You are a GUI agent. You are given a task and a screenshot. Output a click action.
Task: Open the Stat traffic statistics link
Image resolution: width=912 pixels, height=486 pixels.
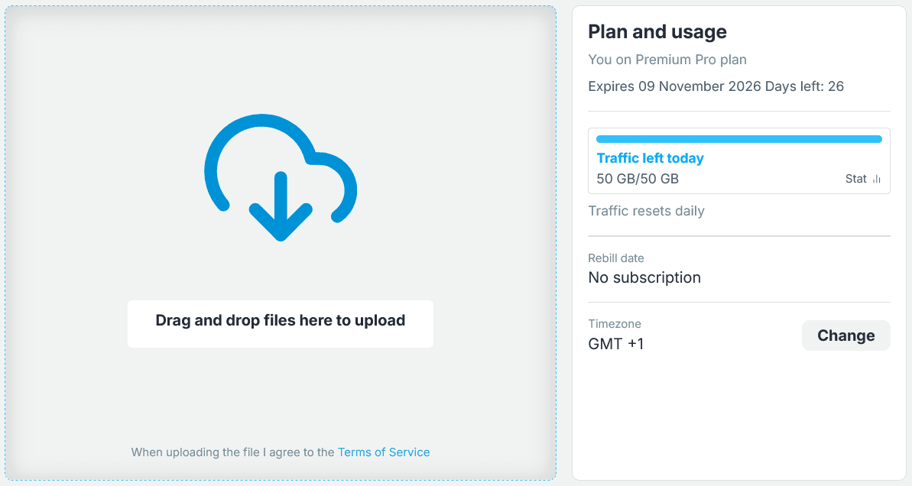click(855, 179)
